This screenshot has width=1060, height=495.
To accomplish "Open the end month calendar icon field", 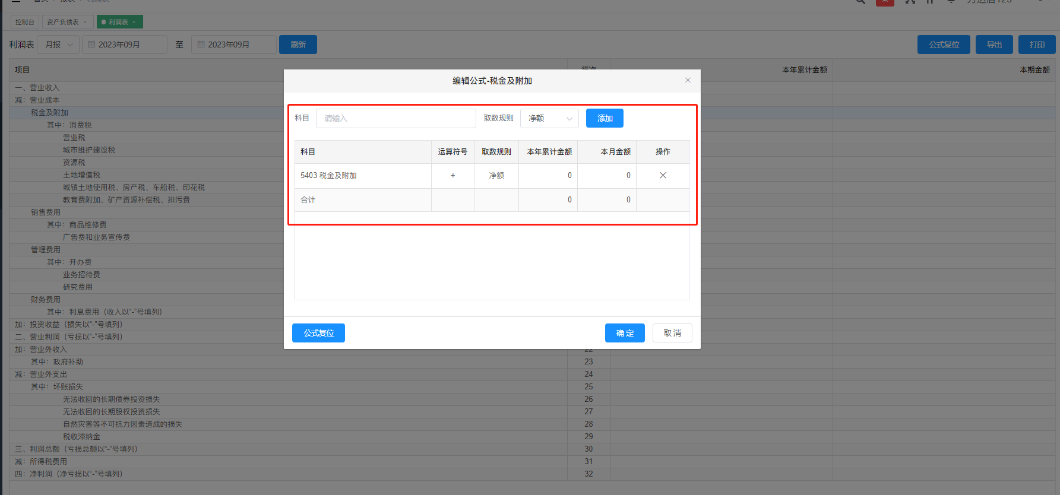I will [x=234, y=45].
